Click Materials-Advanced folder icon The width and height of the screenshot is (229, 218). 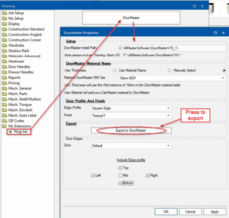click(5, 56)
